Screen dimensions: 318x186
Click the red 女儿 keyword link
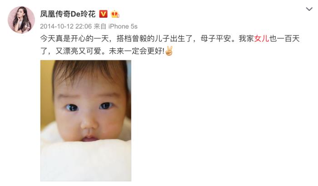tap(262, 39)
